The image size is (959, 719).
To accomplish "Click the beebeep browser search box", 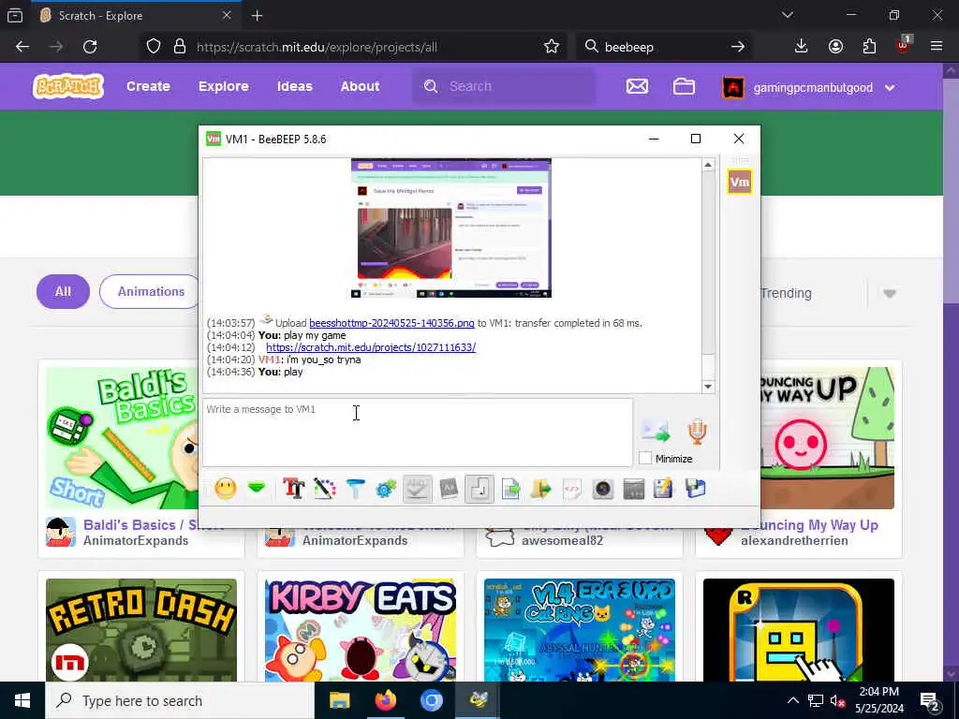I will [x=664, y=47].
